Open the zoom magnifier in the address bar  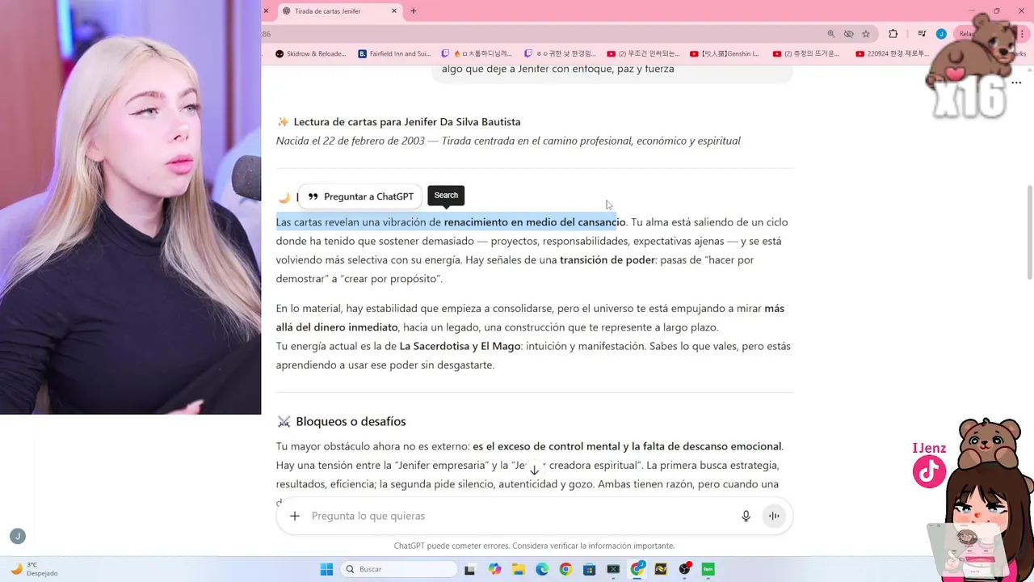pos(831,34)
